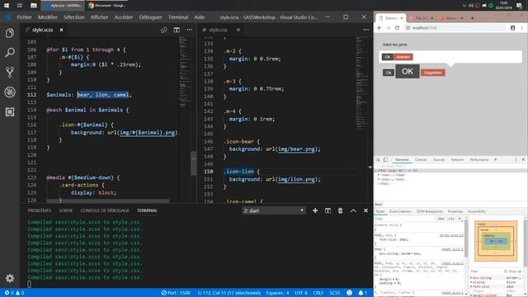The image size is (528, 297).
Task: Select the style.scss editor tab
Action: click(43, 30)
